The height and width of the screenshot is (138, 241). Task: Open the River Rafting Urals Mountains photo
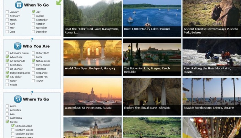pos(212,57)
